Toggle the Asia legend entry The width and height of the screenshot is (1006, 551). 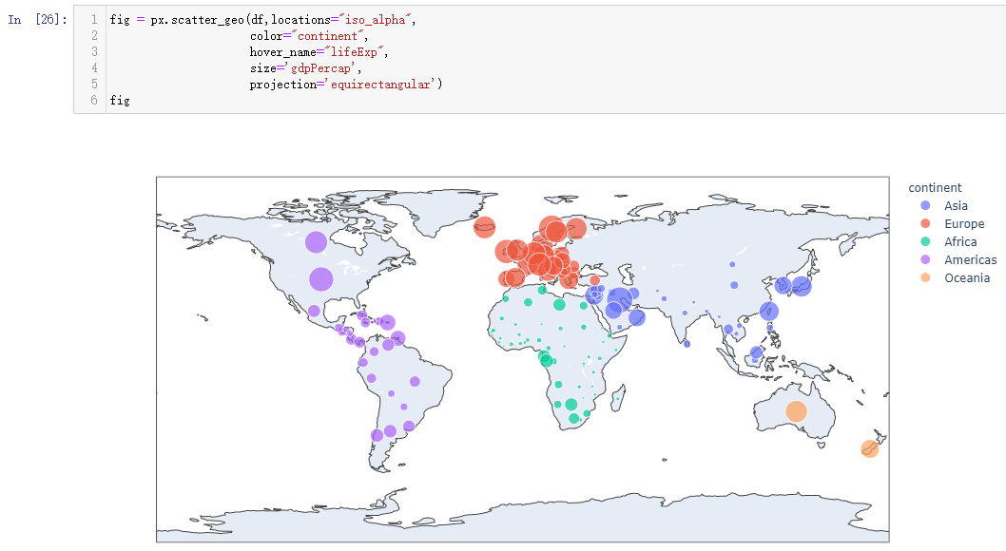pyautogui.click(x=956, y=205)
